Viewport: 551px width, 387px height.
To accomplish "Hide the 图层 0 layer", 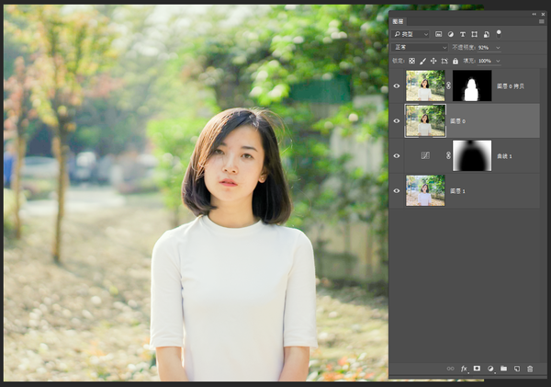I will (x=397, y=120).
